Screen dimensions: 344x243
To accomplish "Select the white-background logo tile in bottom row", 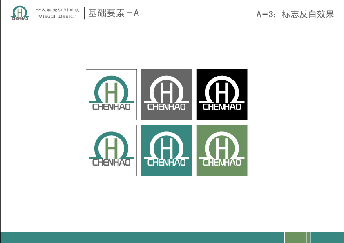I will point(111,150).
